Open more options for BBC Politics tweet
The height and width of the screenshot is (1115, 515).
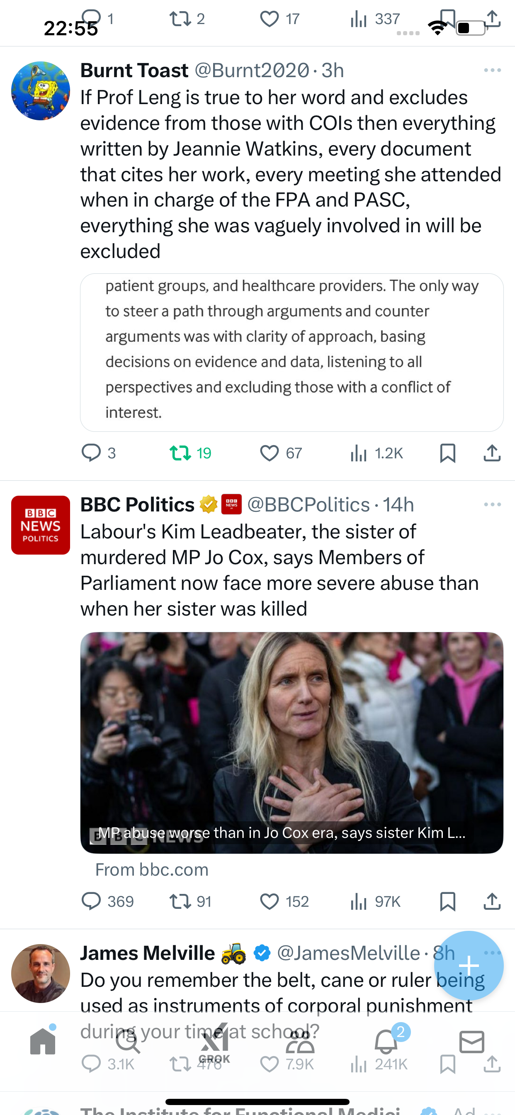tap(493, 504)
